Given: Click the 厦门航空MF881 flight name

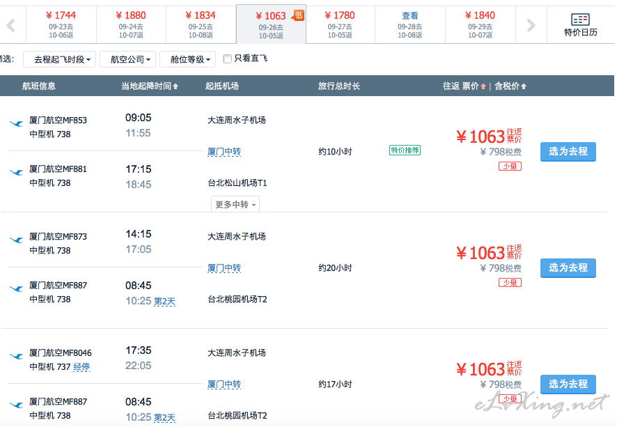Looking at the screenshot, I should click(x=58, y=169).
